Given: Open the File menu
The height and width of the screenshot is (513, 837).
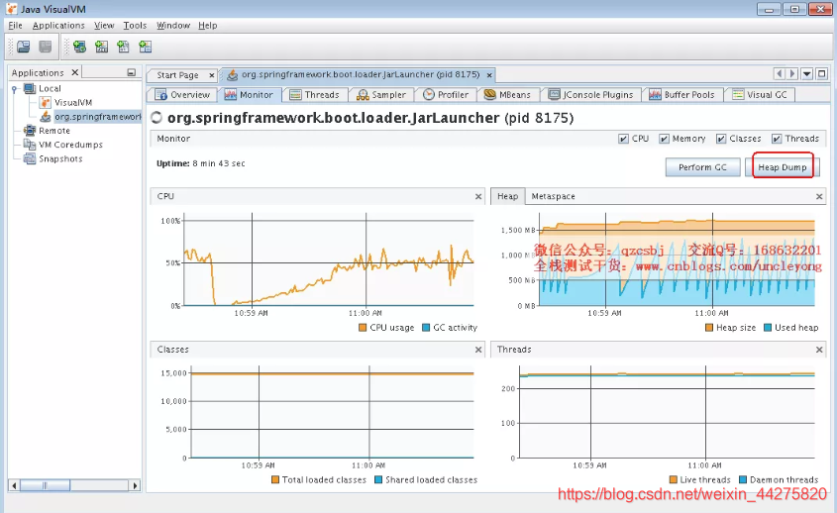Looking at the screenshot, I should (16, 26).
